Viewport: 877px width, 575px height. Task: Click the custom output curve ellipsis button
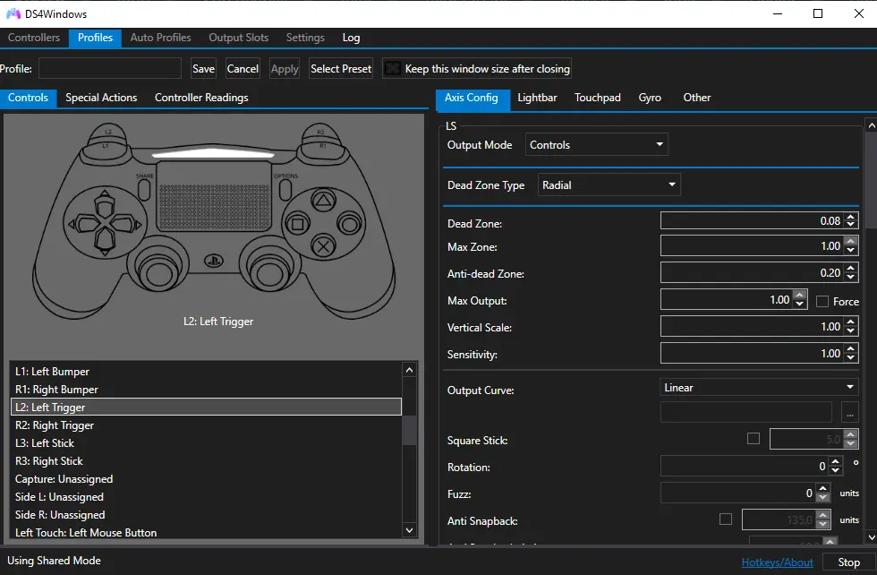tap(849, 413)
